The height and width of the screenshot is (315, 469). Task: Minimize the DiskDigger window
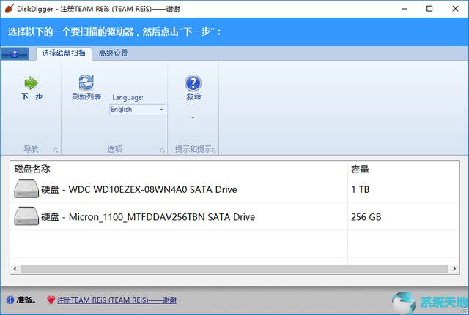point(405,9)
